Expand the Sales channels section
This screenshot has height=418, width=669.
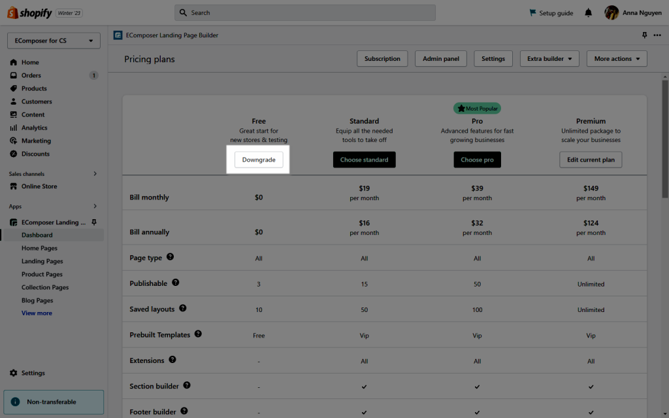(x=95, y=173)
